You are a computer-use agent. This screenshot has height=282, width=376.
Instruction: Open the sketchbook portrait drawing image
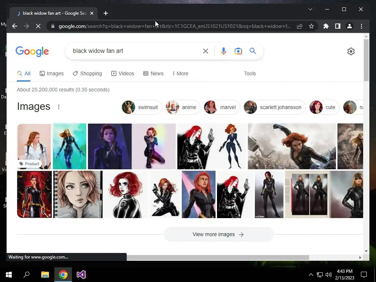pyautogui.click(x=78, y=194)
